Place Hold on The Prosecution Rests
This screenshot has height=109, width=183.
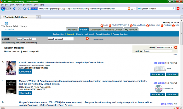(x=172, y=94)
